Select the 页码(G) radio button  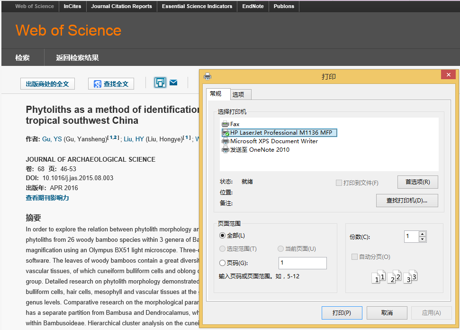point(222,263)
